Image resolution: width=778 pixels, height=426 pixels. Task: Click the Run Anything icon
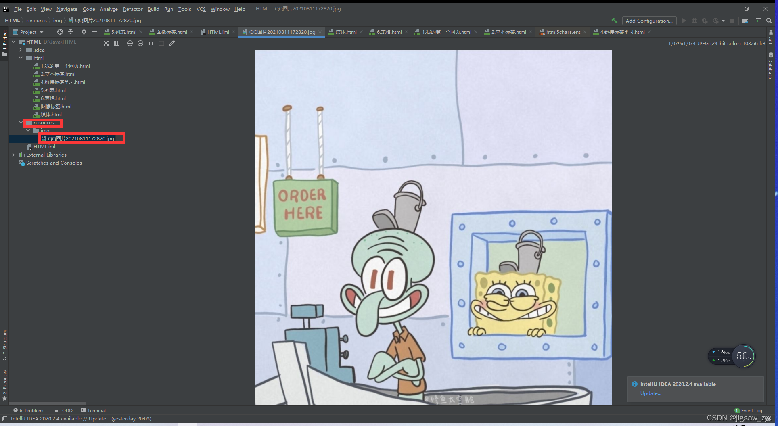pos(759,21)
